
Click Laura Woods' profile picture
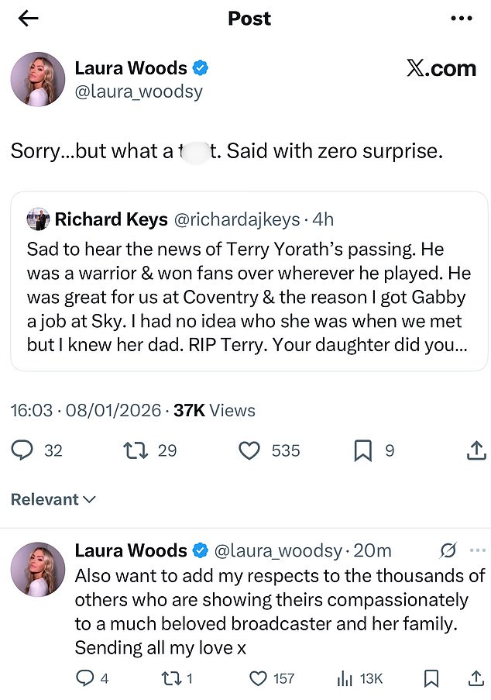pyautogui.click(x=38, y=78)
